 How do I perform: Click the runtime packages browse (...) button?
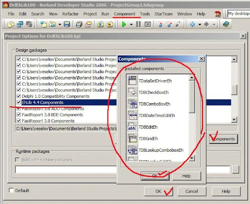click(236, 170)
